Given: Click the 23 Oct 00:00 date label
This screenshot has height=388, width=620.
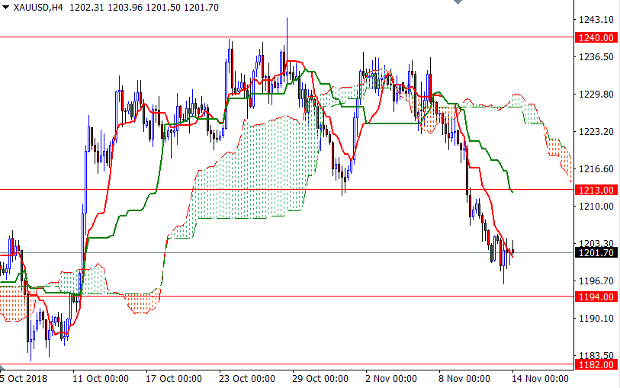Looking at the screenshot, I should tap(246, 378).
